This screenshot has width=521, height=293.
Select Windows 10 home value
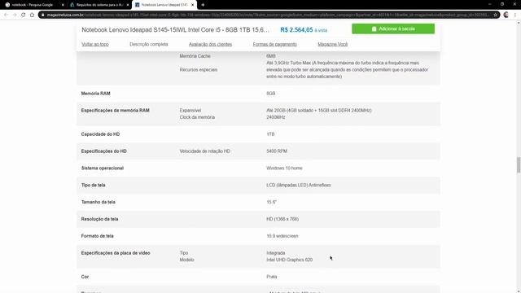pos(284,168)
